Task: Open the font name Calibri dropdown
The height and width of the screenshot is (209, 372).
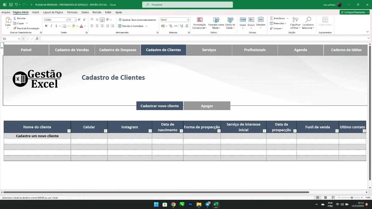Action: tap(66, 20)
